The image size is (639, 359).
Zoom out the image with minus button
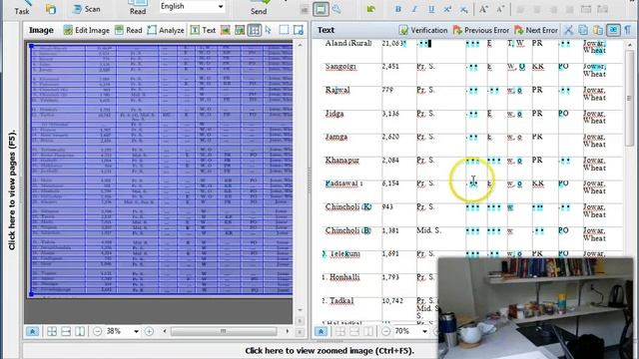click(97, 331)
